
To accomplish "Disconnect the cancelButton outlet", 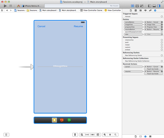I will tap(145, 22).
